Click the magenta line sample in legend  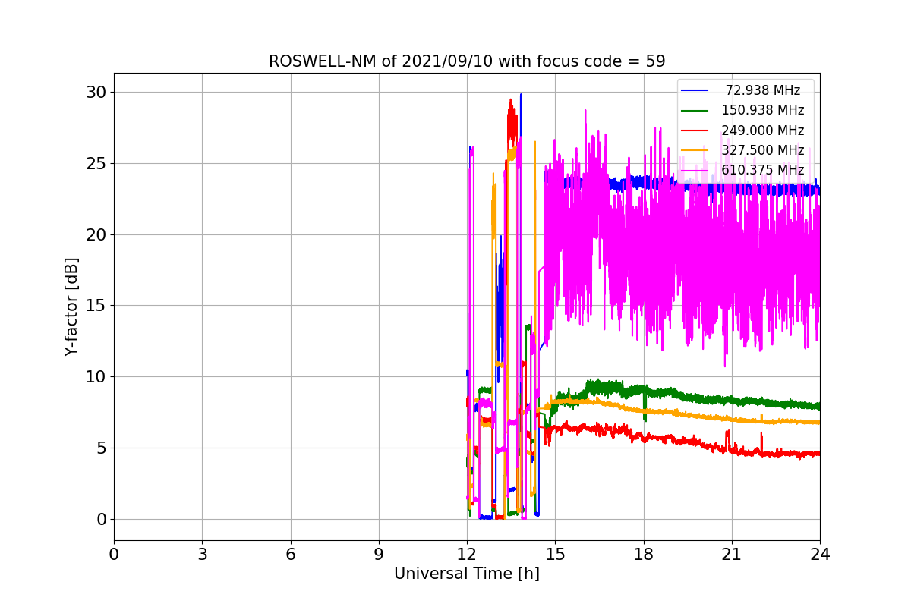695,170
